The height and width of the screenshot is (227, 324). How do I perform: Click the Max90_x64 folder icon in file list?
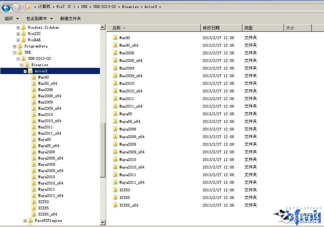click(115, 45)
